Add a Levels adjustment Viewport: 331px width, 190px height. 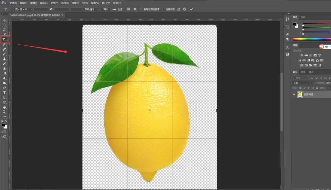306,55
